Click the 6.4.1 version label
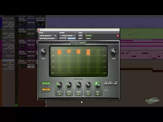Viewport: 163px width, 122px height. (106, 90)
